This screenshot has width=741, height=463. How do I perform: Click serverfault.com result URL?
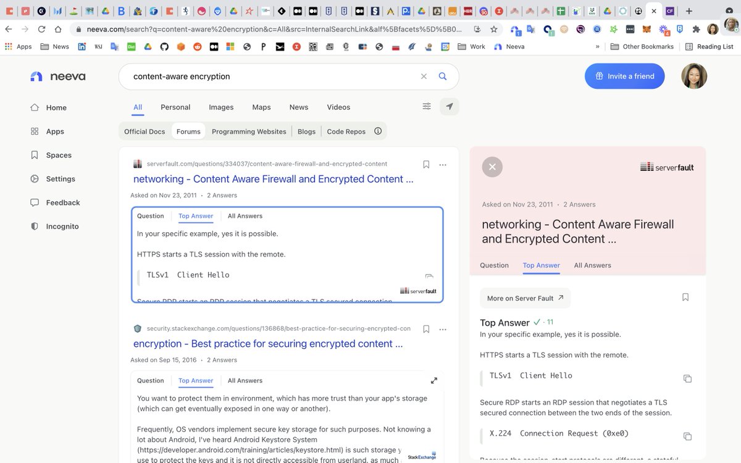coord(267,164)
